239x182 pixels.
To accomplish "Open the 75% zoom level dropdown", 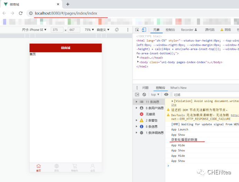I will 89,30.
